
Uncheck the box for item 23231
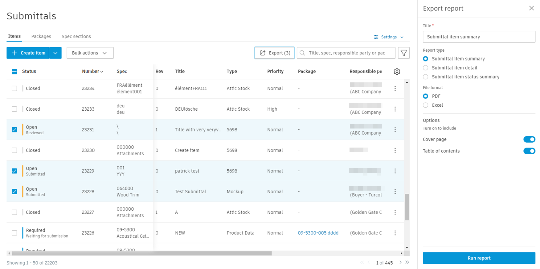[x=14, y=130]
